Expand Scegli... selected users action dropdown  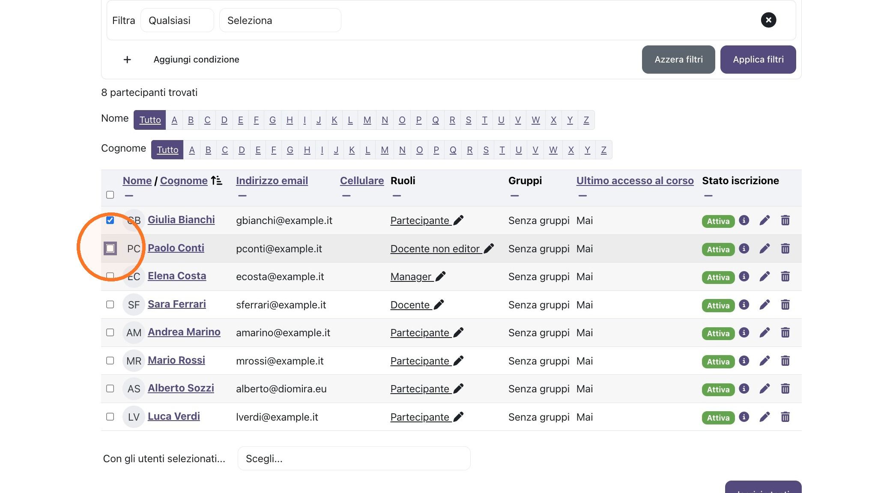[x=354, y=458]
